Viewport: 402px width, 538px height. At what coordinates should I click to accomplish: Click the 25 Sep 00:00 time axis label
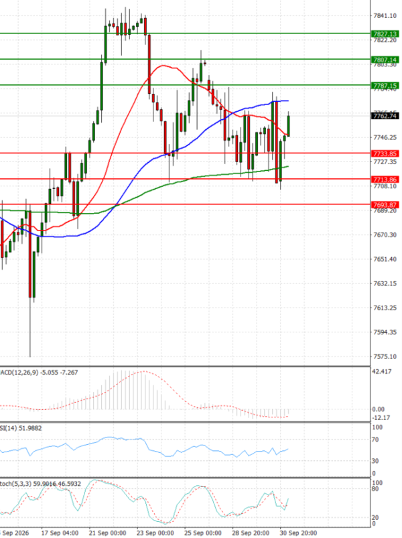[x=203, y=533]
